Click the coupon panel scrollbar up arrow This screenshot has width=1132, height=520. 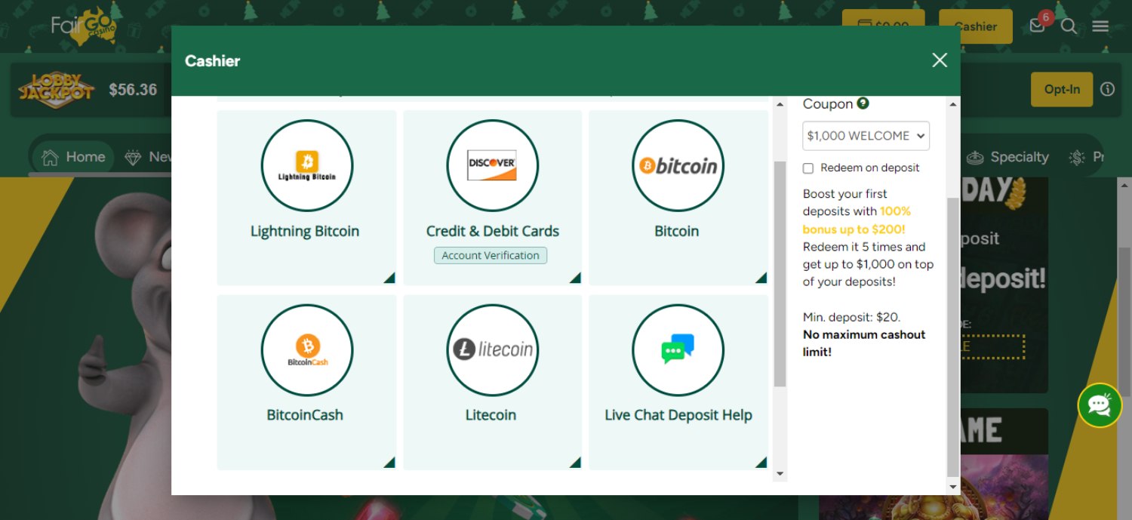coord(953,103)
